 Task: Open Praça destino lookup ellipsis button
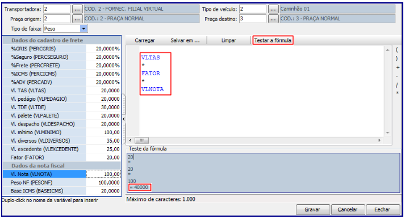pyautogui.click(x=273, y=19)
